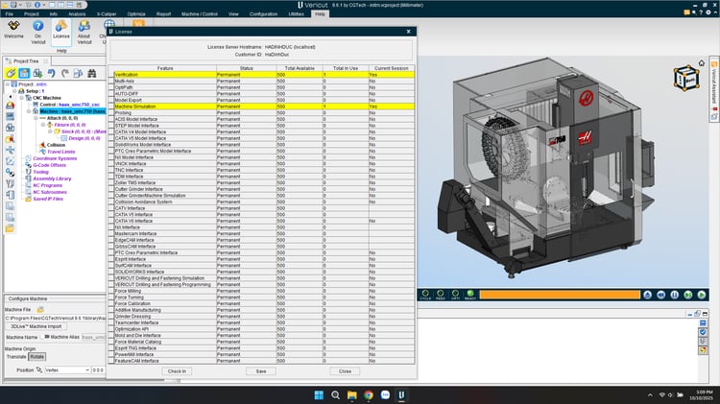Open the File menu
The image size is (720, 404).
coord(10,14)
